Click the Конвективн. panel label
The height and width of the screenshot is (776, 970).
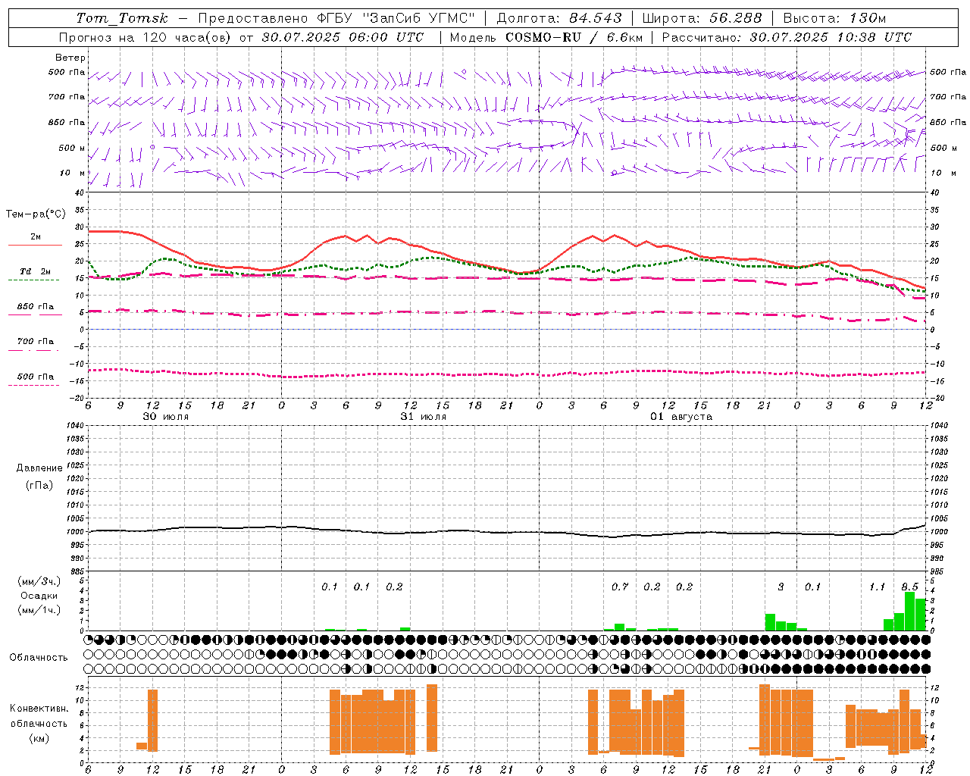[x=39, y=709]
